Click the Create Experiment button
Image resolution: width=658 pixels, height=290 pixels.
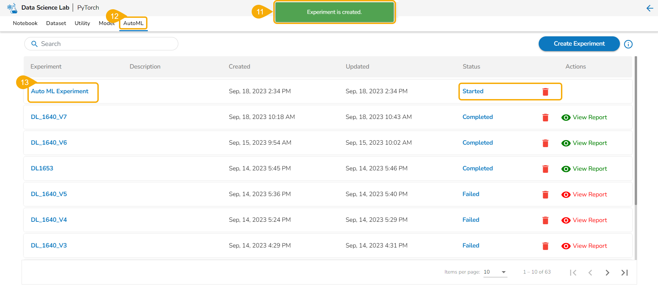click(x=579, y=44)
